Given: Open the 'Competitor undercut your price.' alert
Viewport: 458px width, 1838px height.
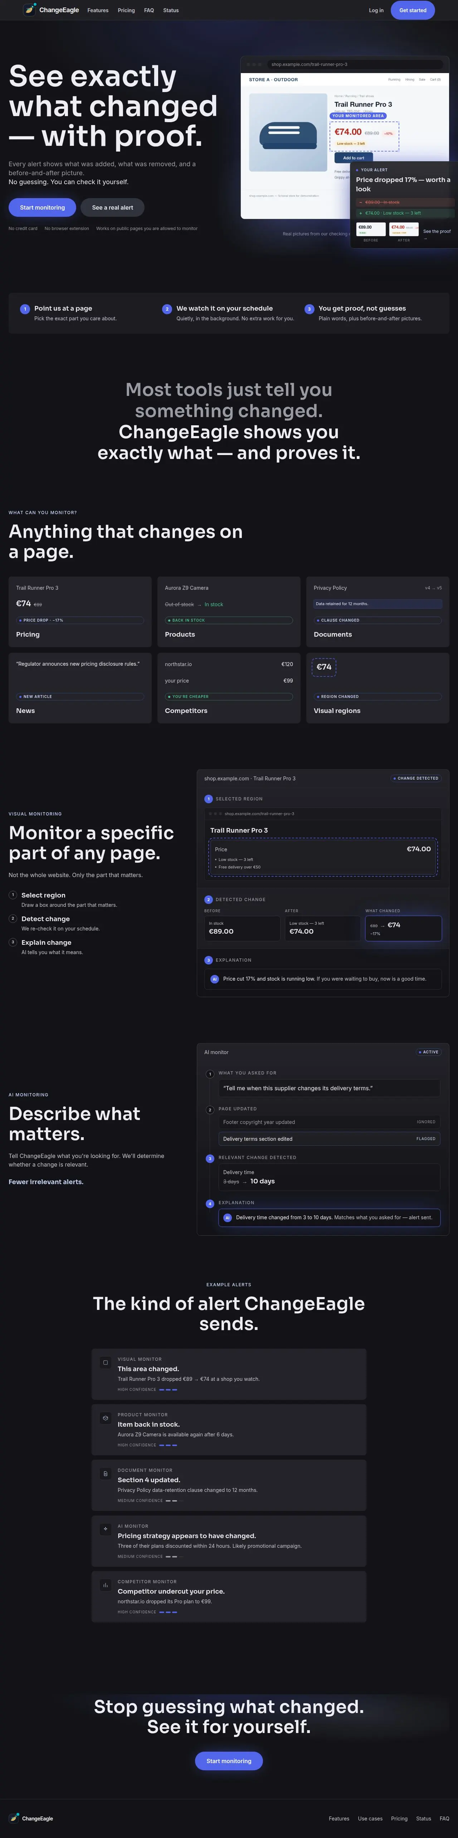Looking at the screenshot, I should (229, 1597).
